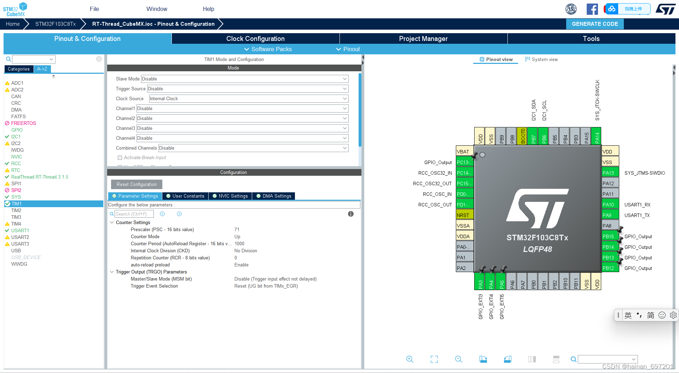679x373 pixels.
Task: Click the STM32F103C8Tx breadcrumb
Action: coord(56,24)
